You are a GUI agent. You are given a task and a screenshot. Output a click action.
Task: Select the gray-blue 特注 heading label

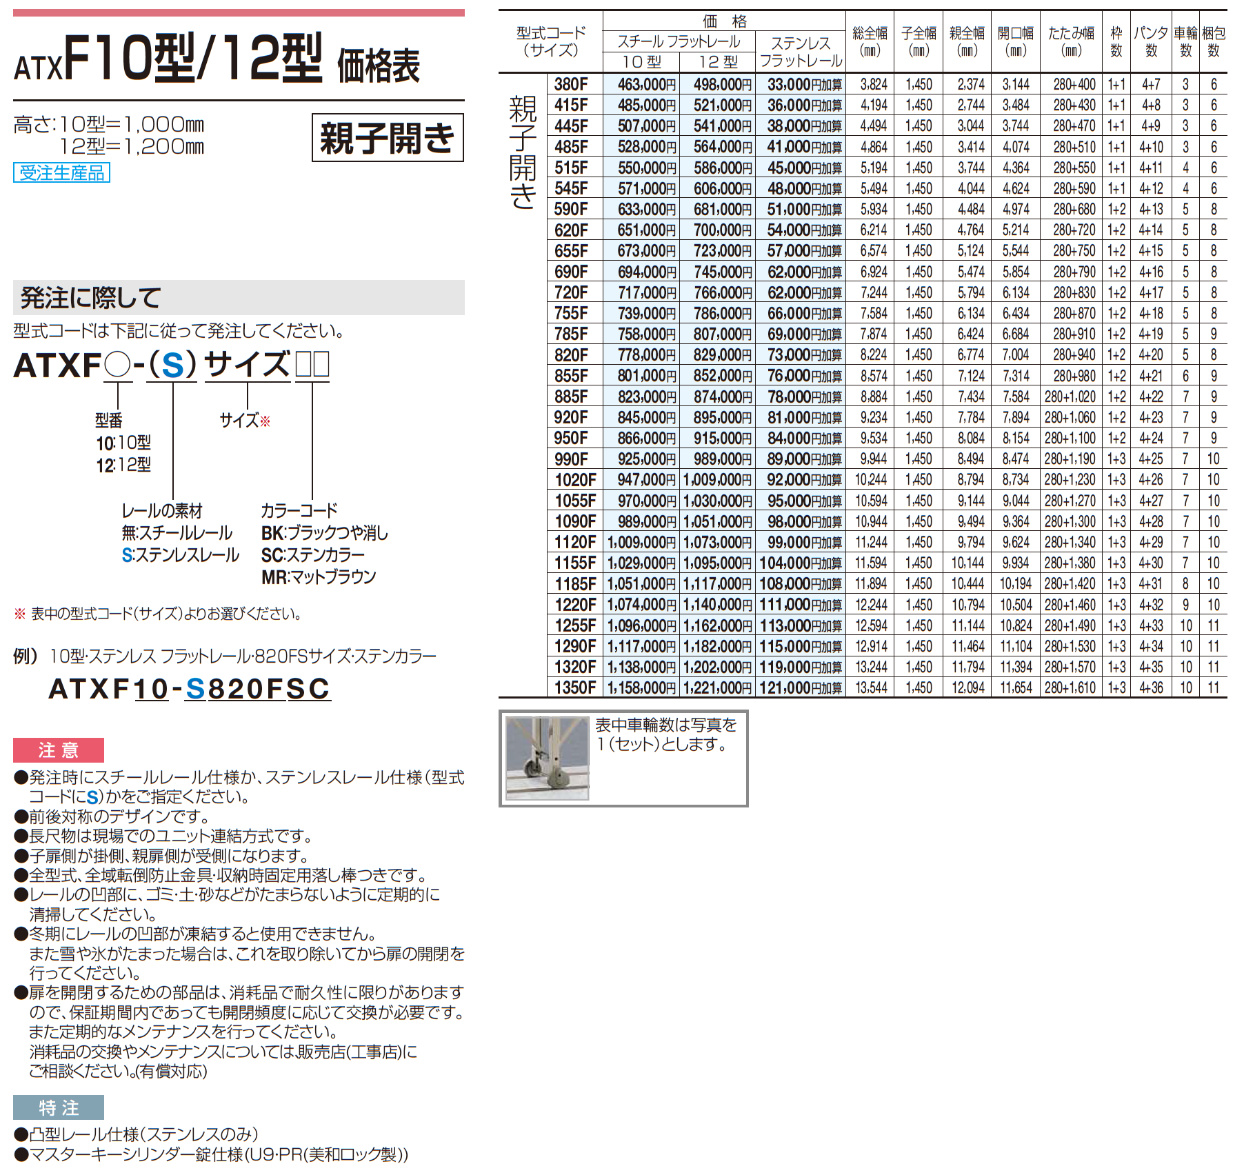(59, 1107)
